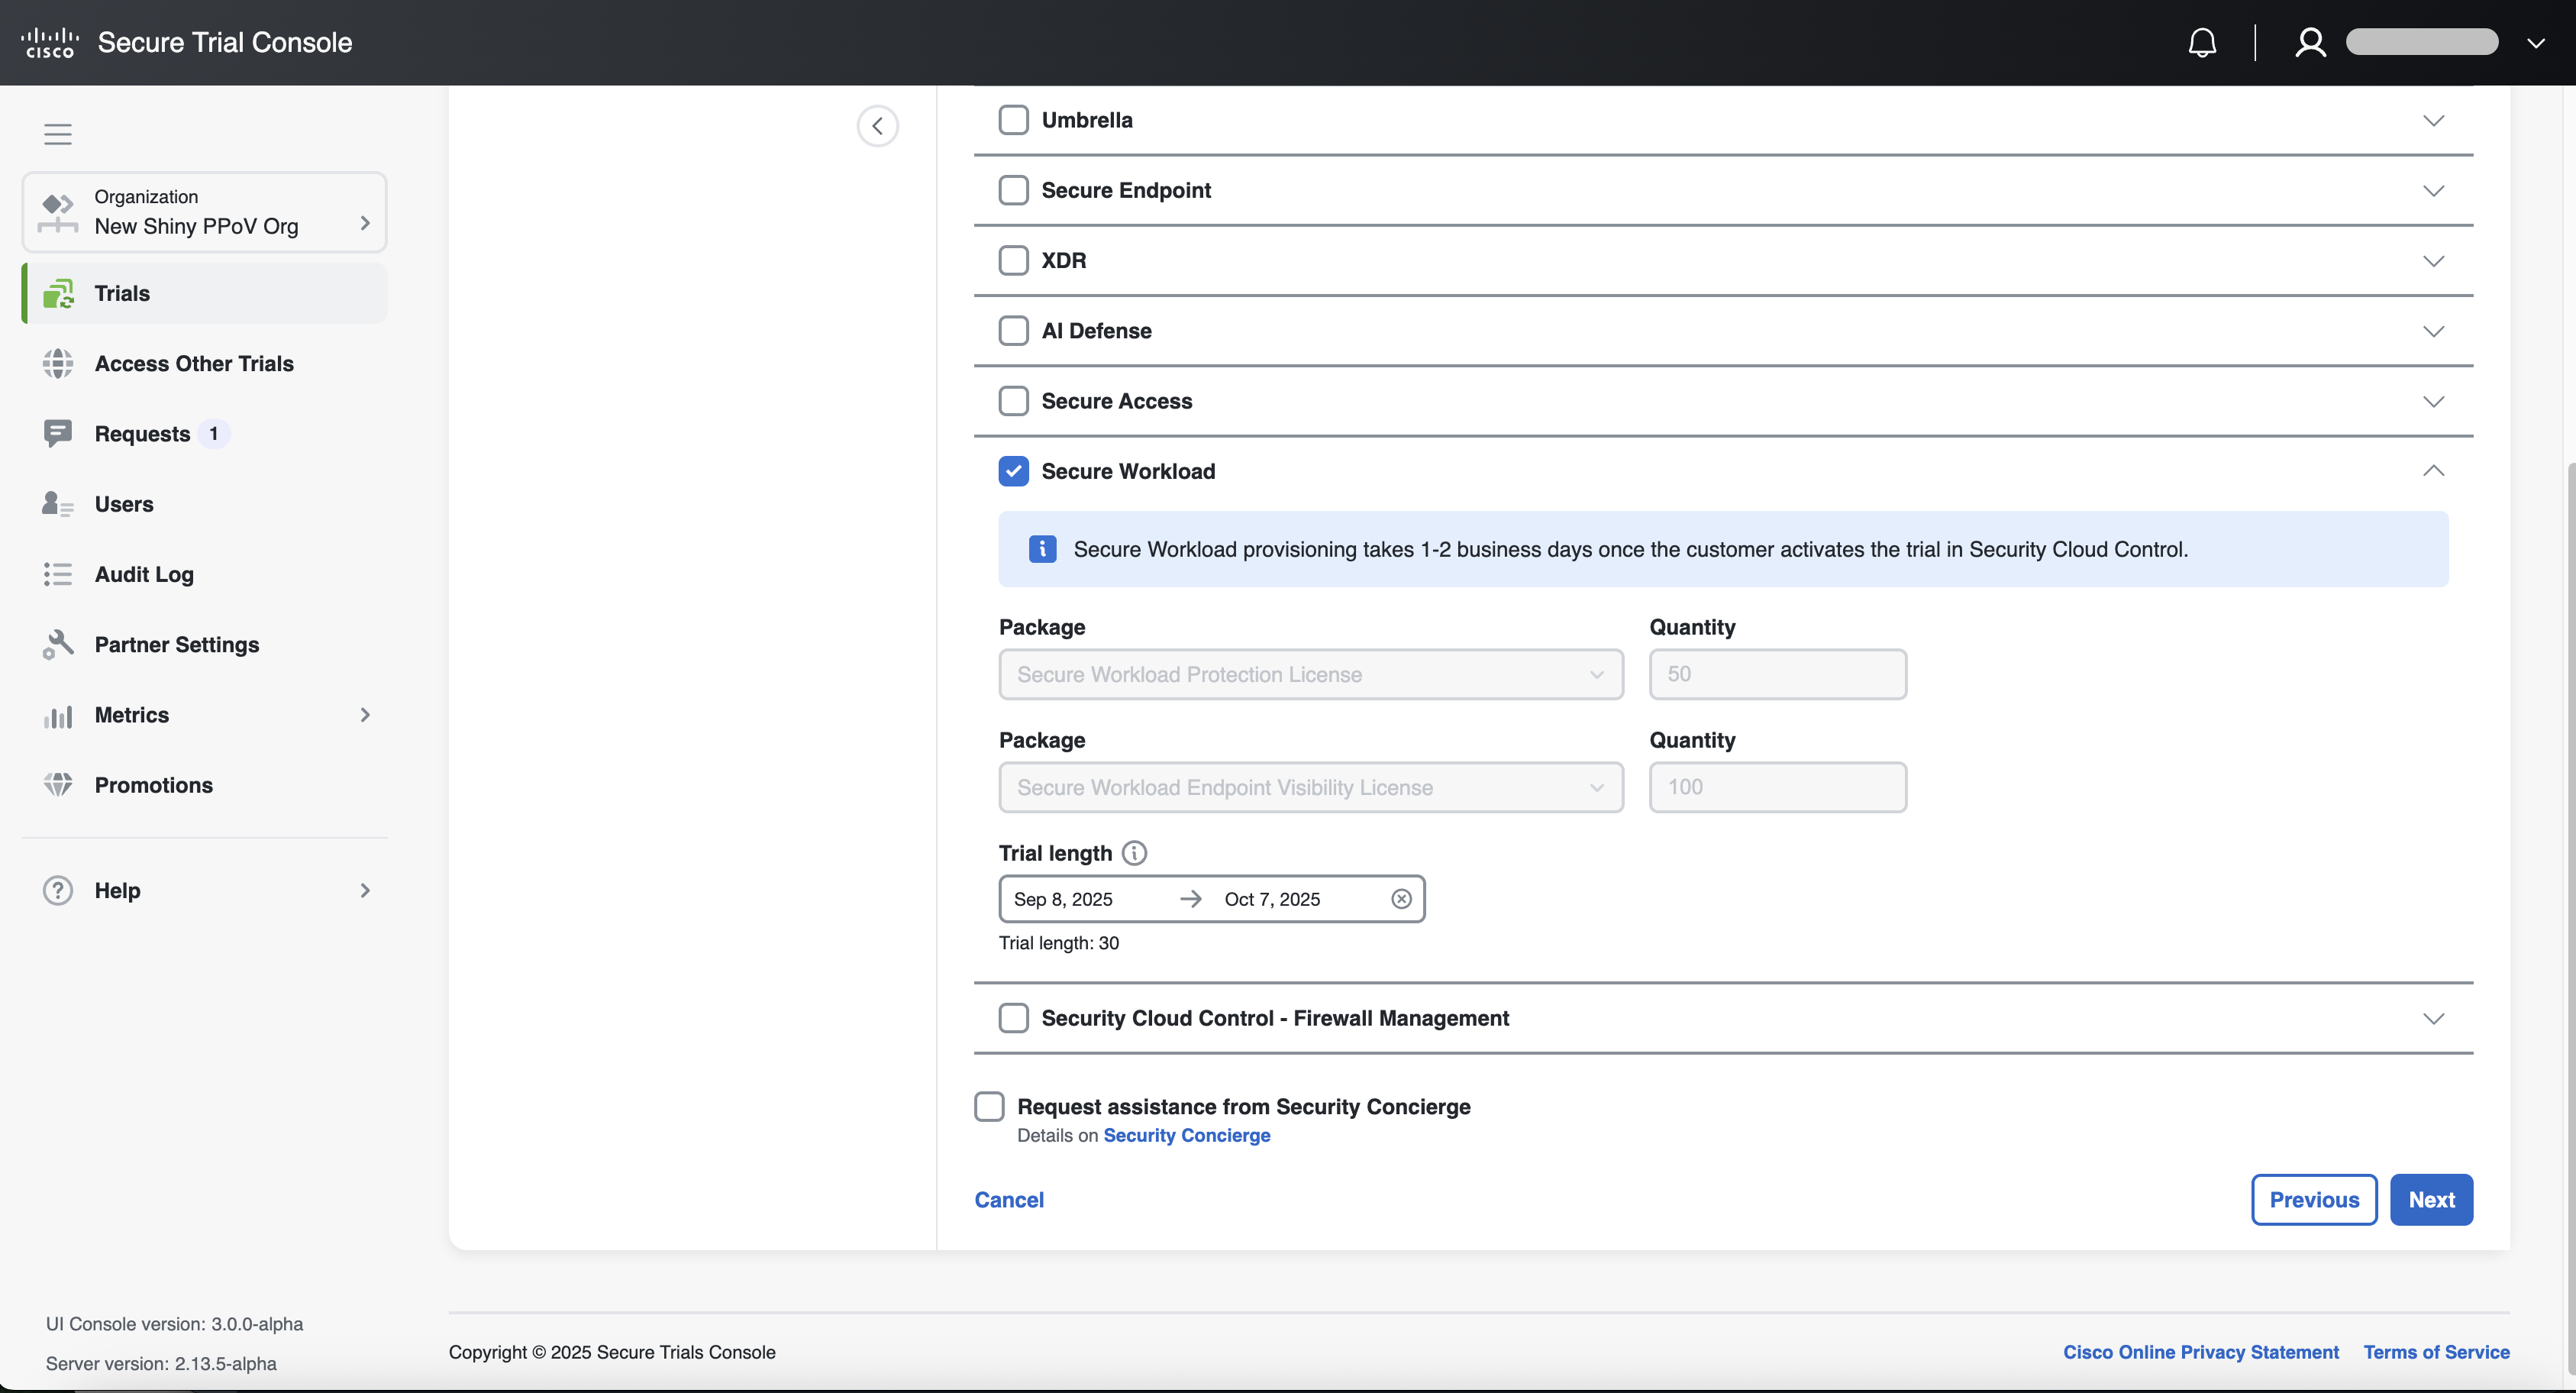Click the Trial length info icon
The width and height of the screenshot is (2576, 1393).
(1134, 853)
